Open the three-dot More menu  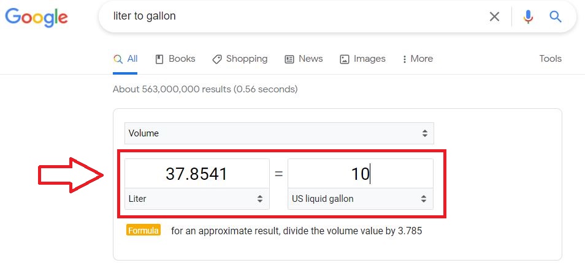[418, 59]
